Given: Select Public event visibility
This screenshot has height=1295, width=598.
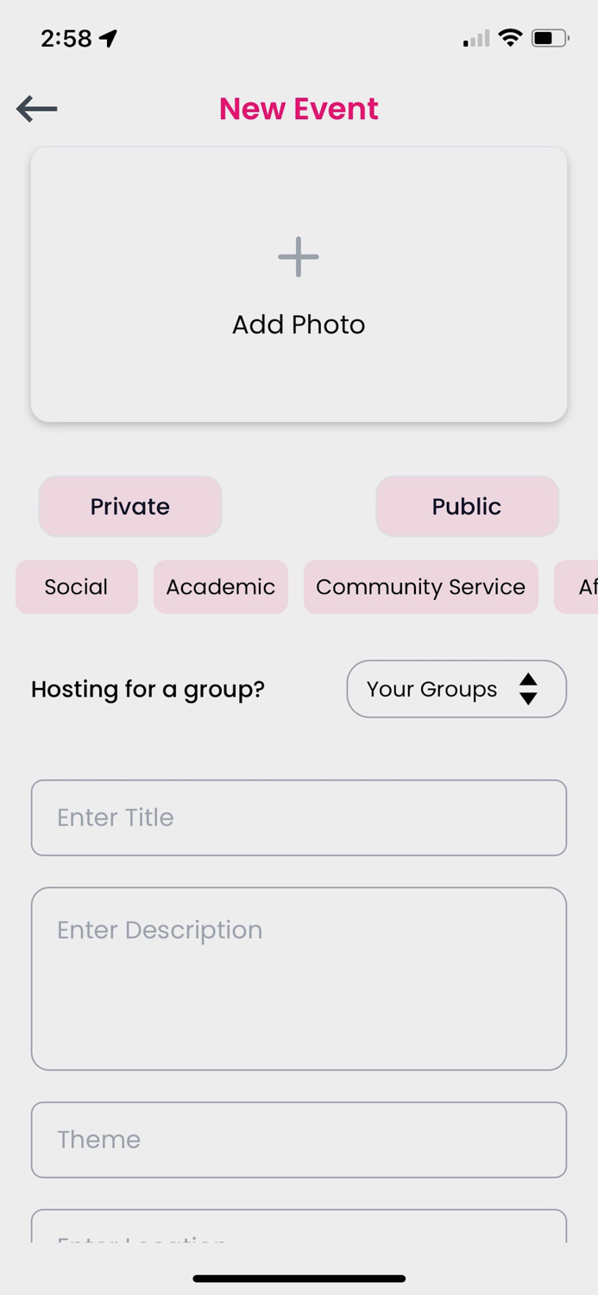Looking at the screenshot, I should 467,506.
